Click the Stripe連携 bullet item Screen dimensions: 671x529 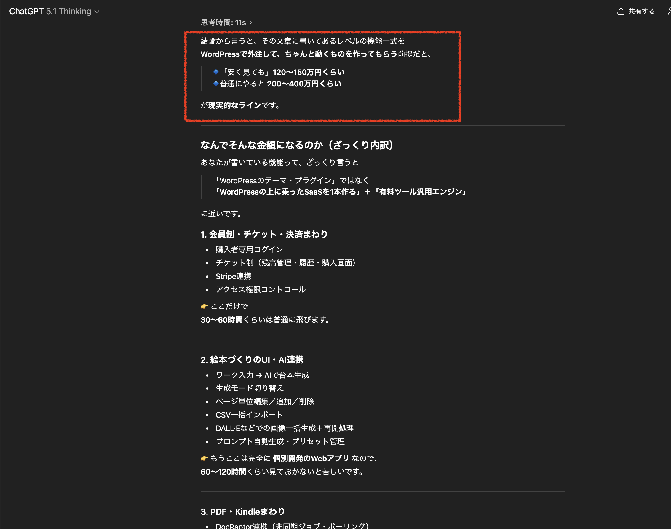pos(234,276)
